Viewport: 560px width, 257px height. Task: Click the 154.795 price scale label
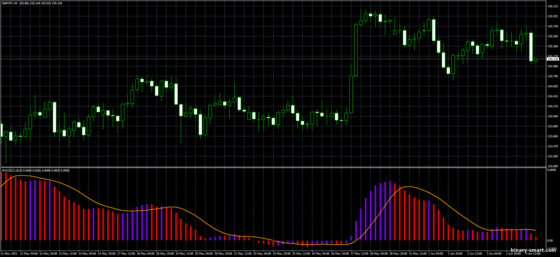pos(553,76)
